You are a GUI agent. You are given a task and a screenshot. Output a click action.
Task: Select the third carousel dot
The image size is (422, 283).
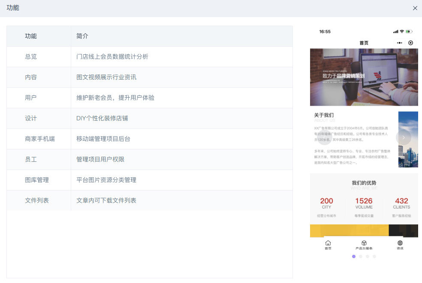pyautogui.click(x=368, y=256)
